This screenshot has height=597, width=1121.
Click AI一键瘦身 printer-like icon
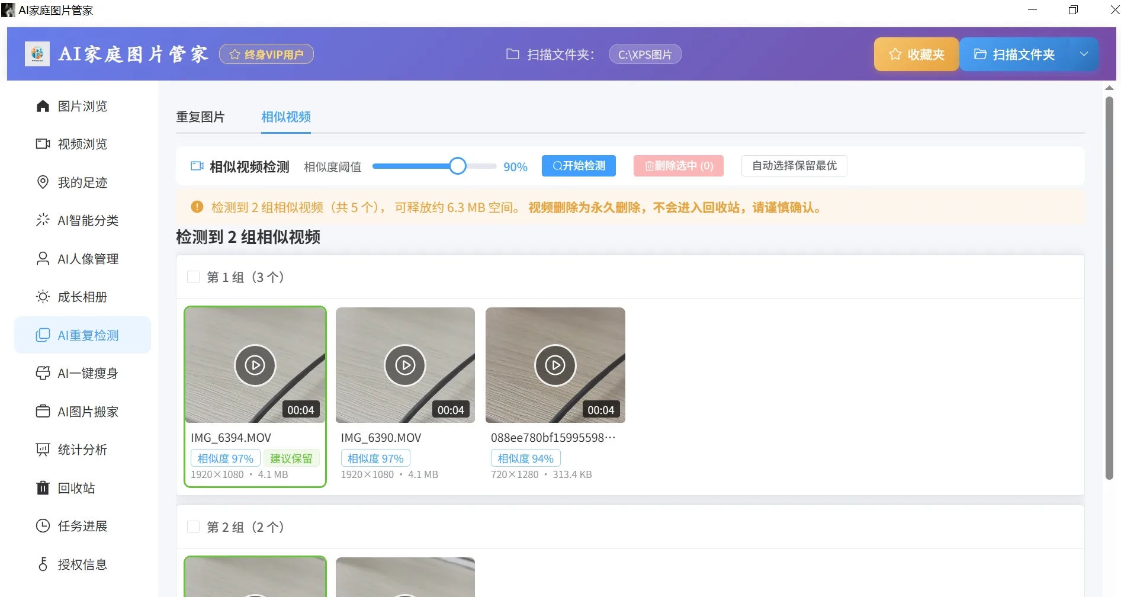[x=43, y=373]
